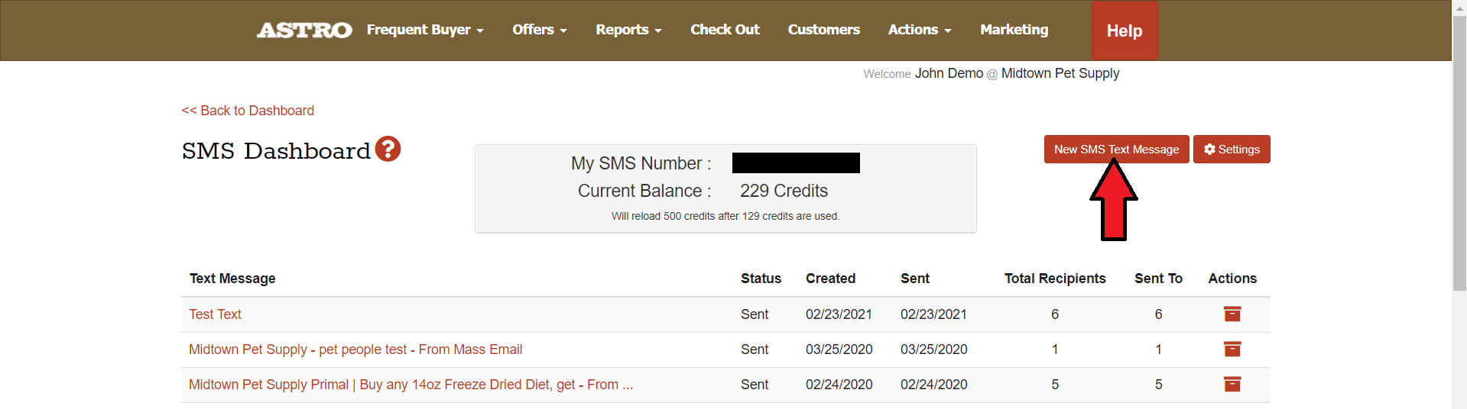Expand the Frequent Buyer dropdown menu
Viewport: 1467px width, 409px height.
coord(425,30)
